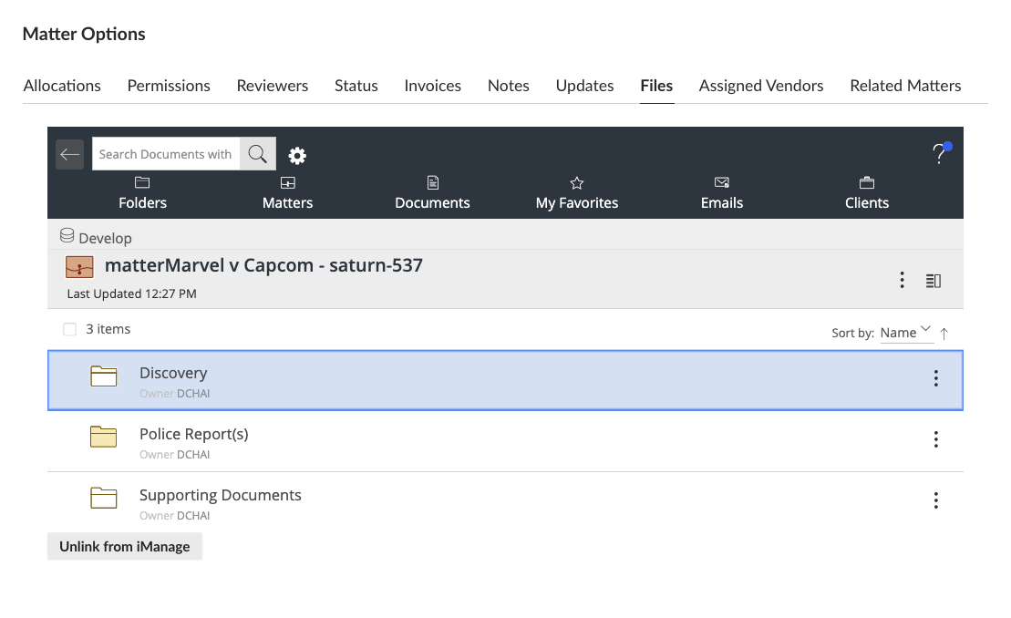Image resolution: width=1011 pixels, height=618 pixels.
Task: Switch to the Assigned Vendors tab
Action: coord(761,86)
